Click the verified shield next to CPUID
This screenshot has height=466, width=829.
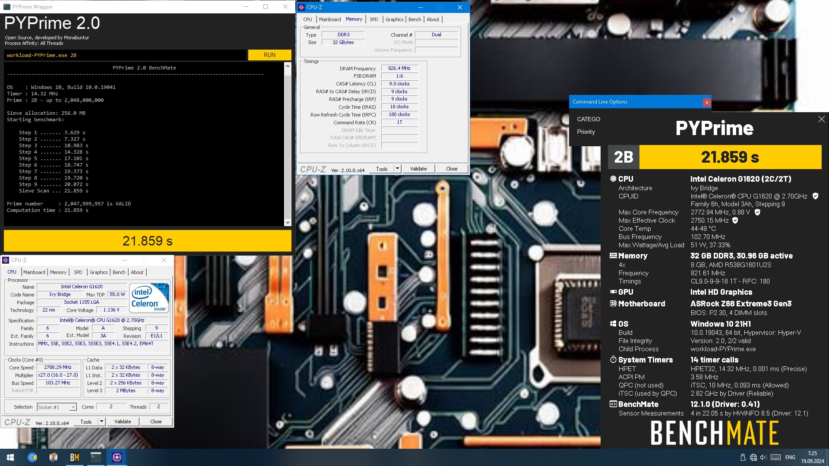coord(815,196)
